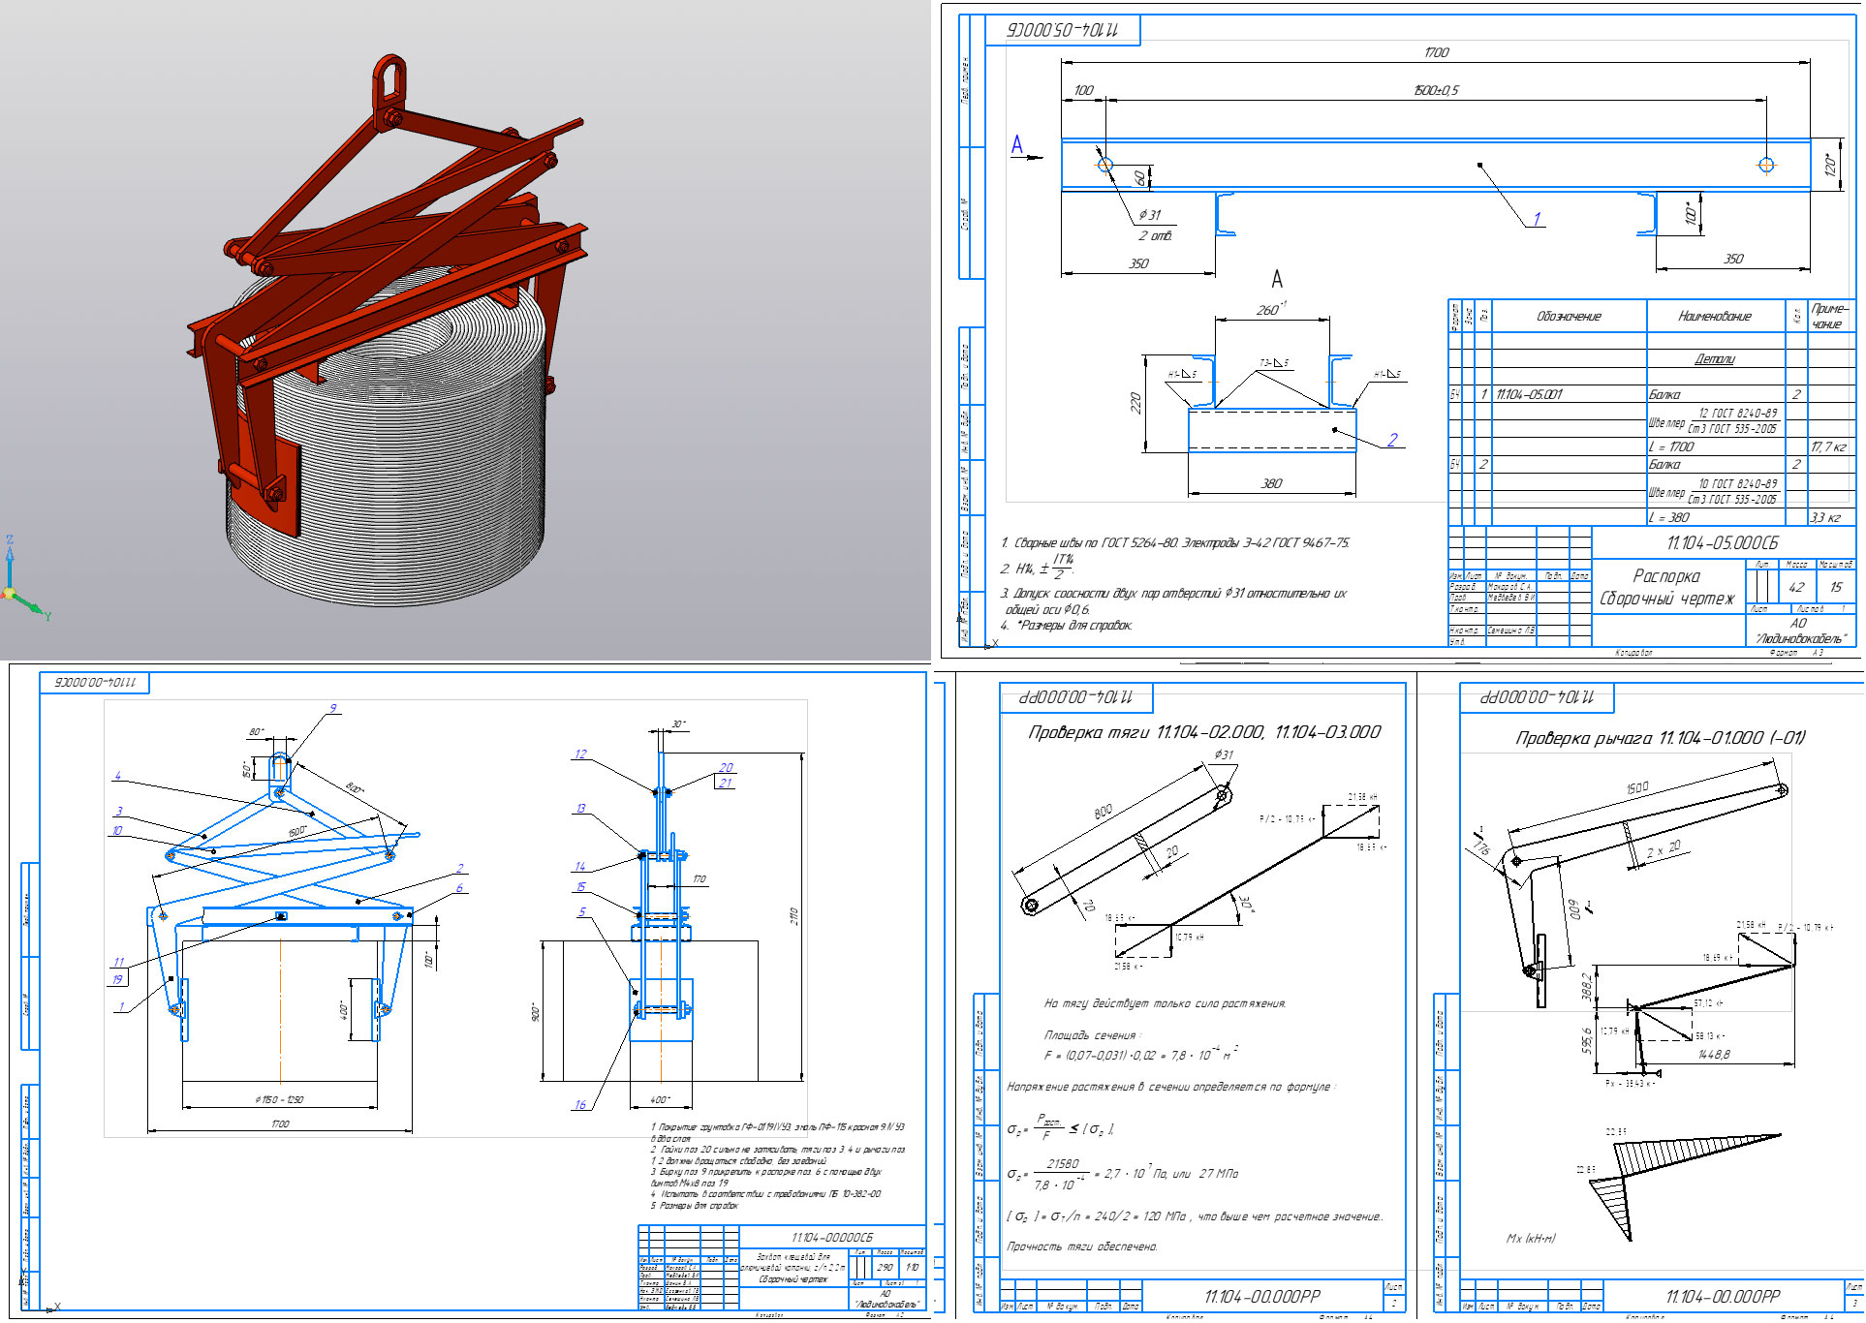Click callout '6' on the assembly drawing
The image size is (1866, 1323).
tap(459, 887)
